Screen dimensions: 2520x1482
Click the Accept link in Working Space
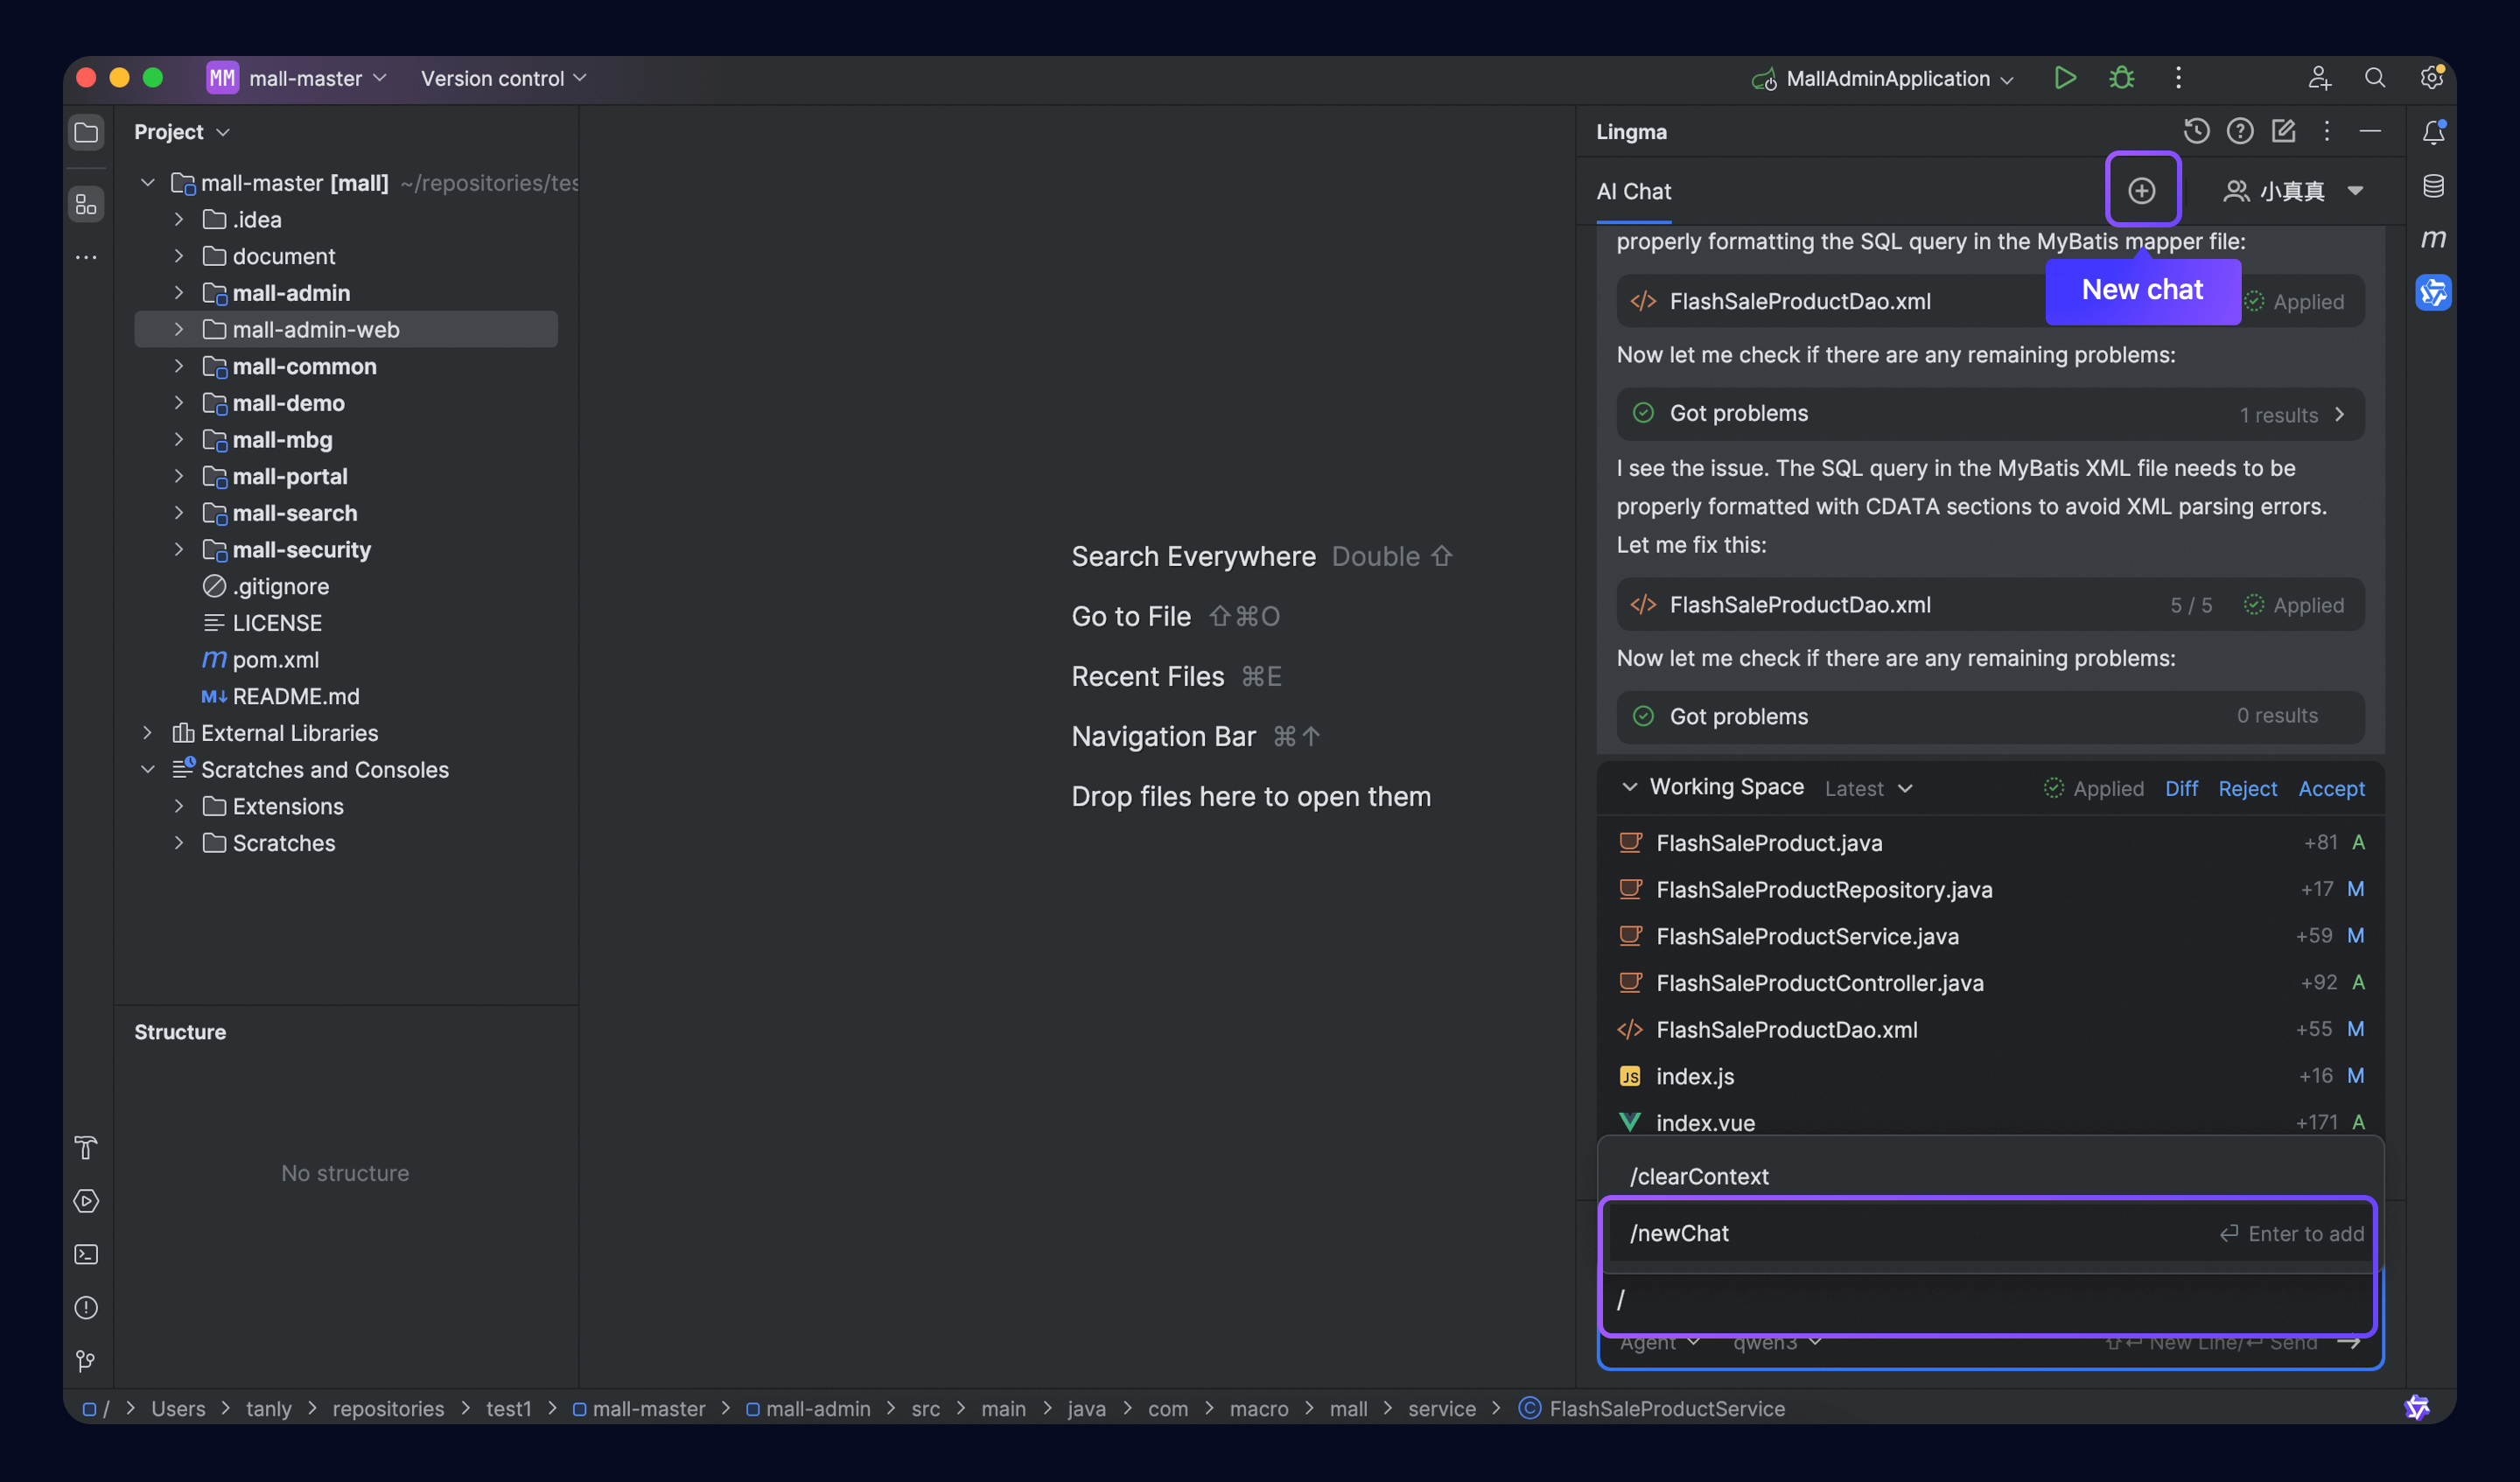pos(2331,788)
